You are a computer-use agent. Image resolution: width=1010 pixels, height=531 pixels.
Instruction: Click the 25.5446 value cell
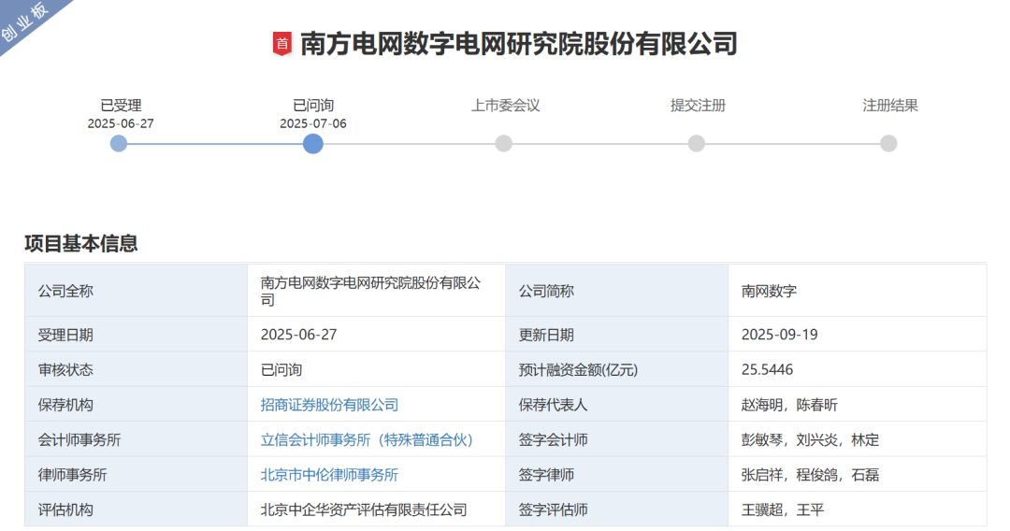[858, 369]
